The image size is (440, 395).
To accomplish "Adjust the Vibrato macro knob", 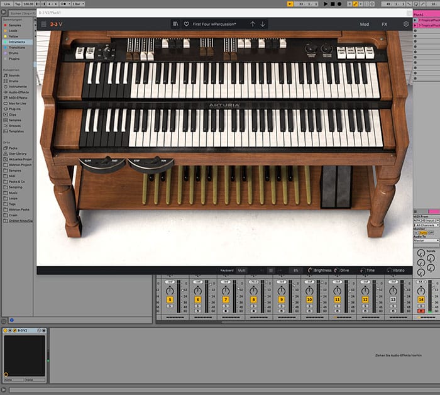I will (389, 270).
